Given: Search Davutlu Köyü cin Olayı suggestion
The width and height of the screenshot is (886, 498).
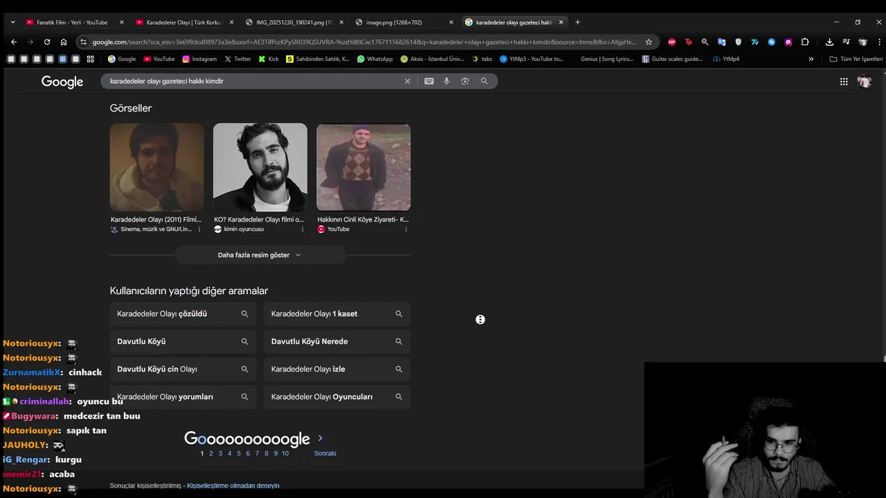Looking at the screenshot, I should point(183,369).
